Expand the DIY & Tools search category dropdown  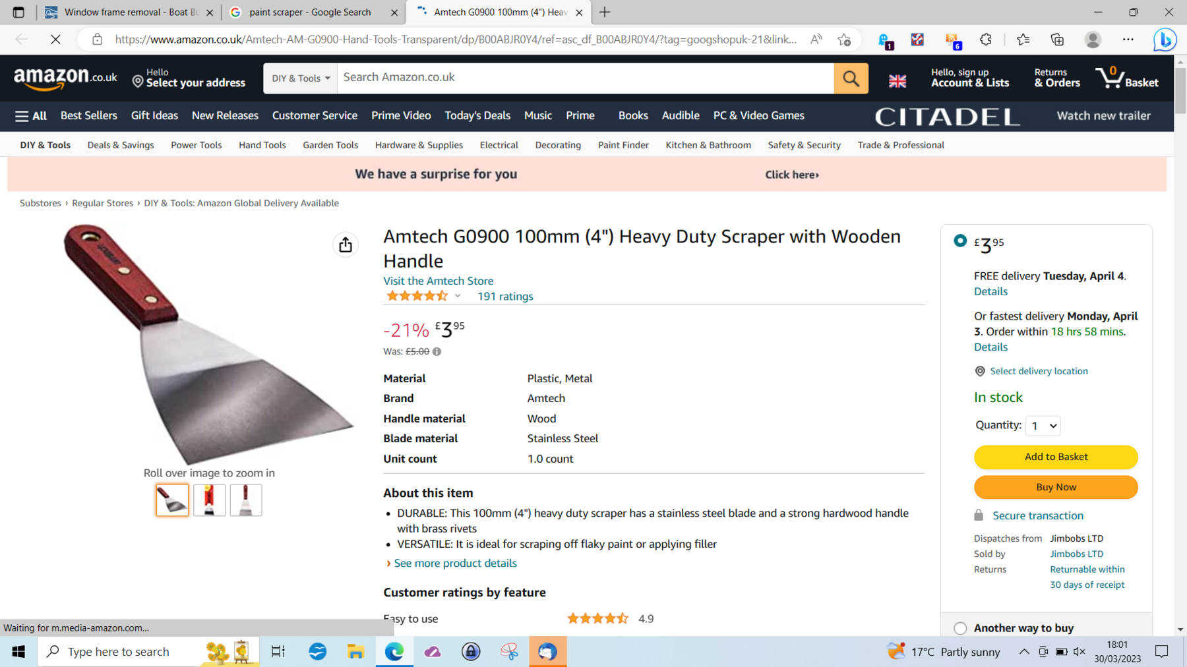tap(301, 78)
